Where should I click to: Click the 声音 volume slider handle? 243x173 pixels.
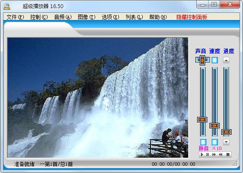point(202,119)
